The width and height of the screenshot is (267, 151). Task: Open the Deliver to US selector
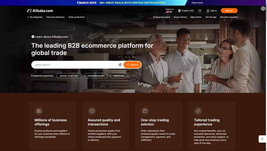(x=170, y=11)
